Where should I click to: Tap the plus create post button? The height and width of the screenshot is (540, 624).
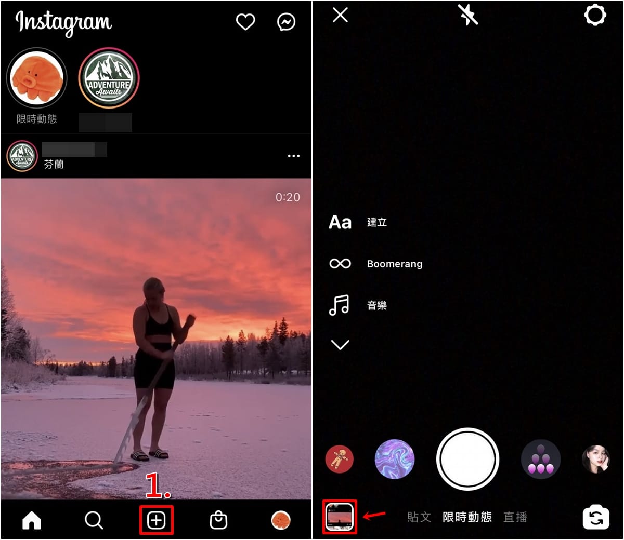pos(156,520)
